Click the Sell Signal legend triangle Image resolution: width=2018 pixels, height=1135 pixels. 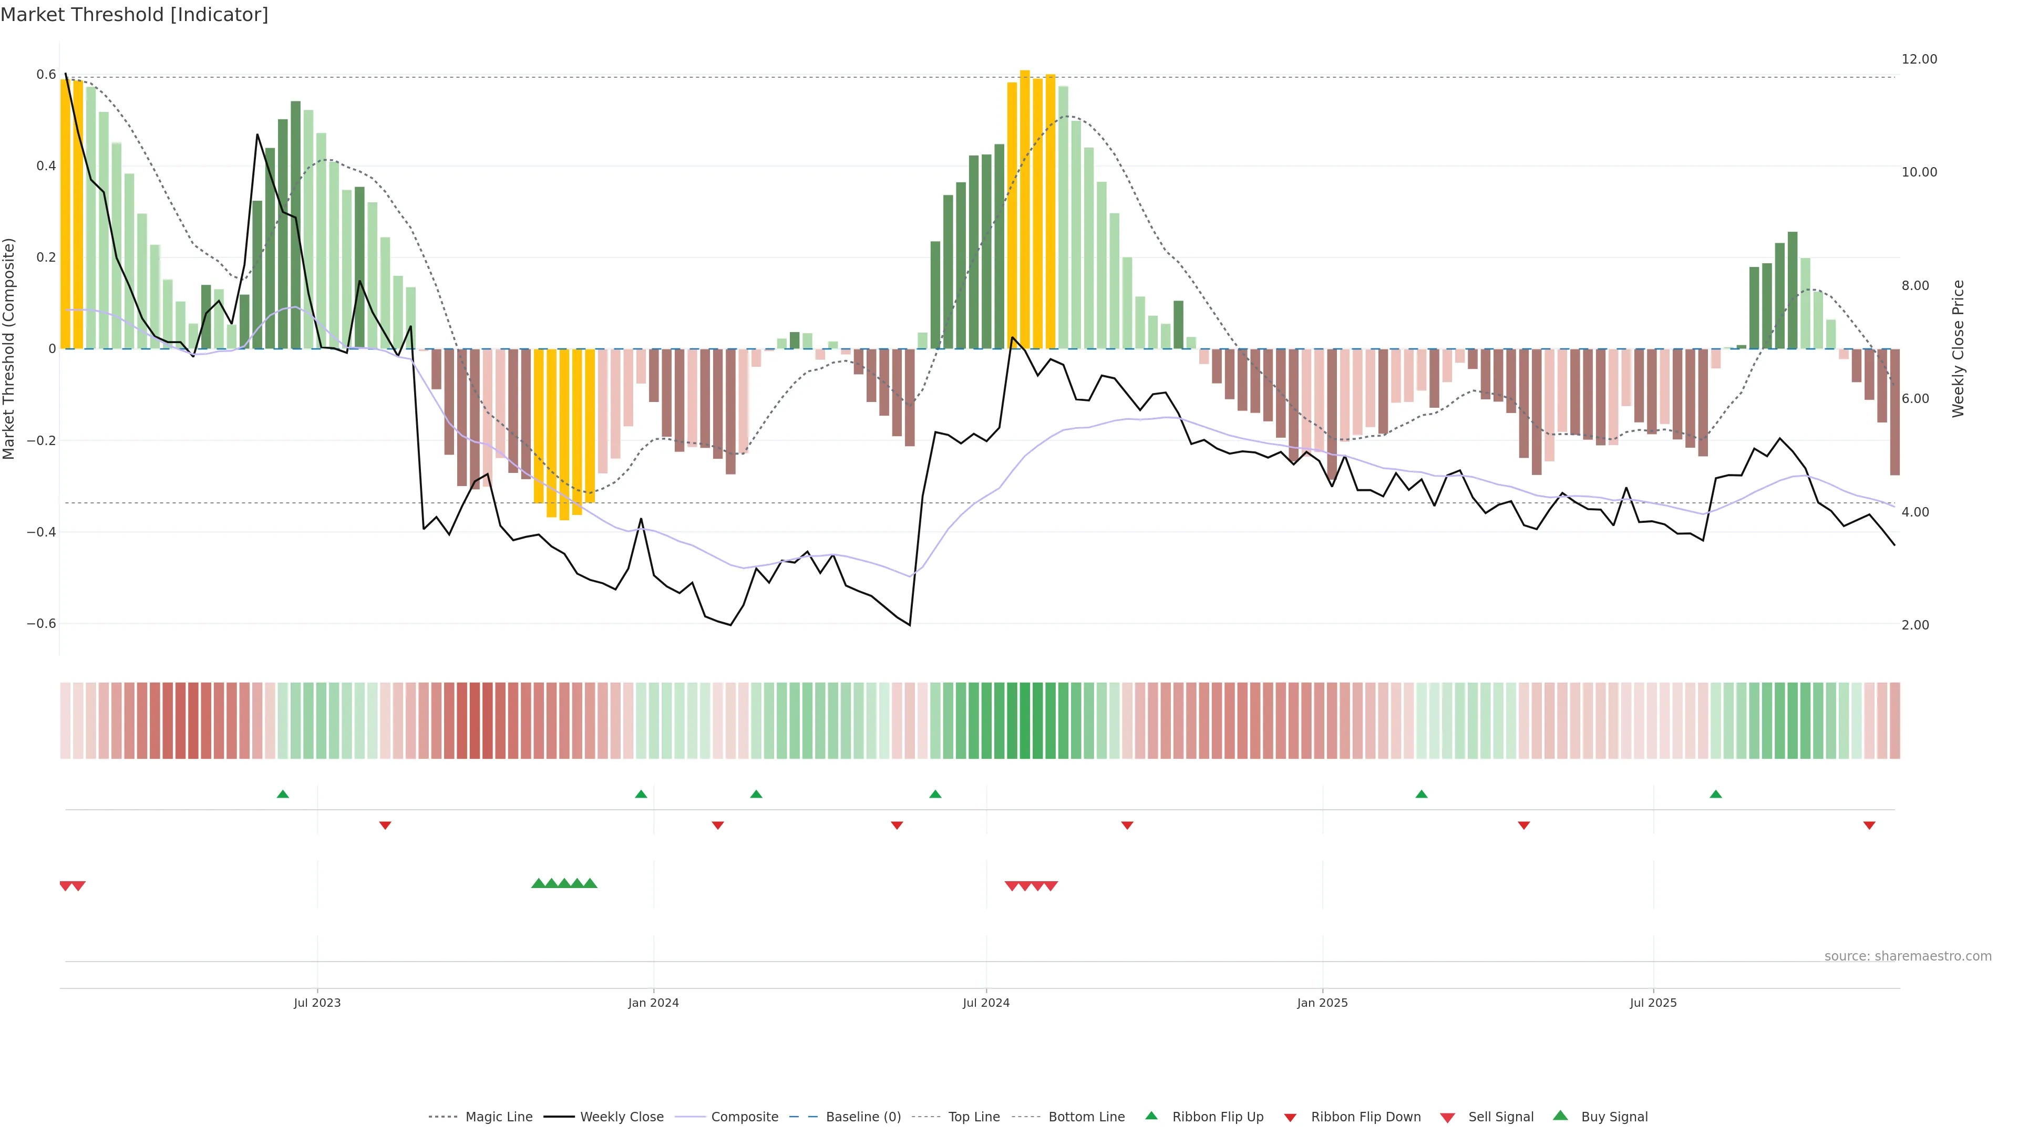[1448, 1118]
